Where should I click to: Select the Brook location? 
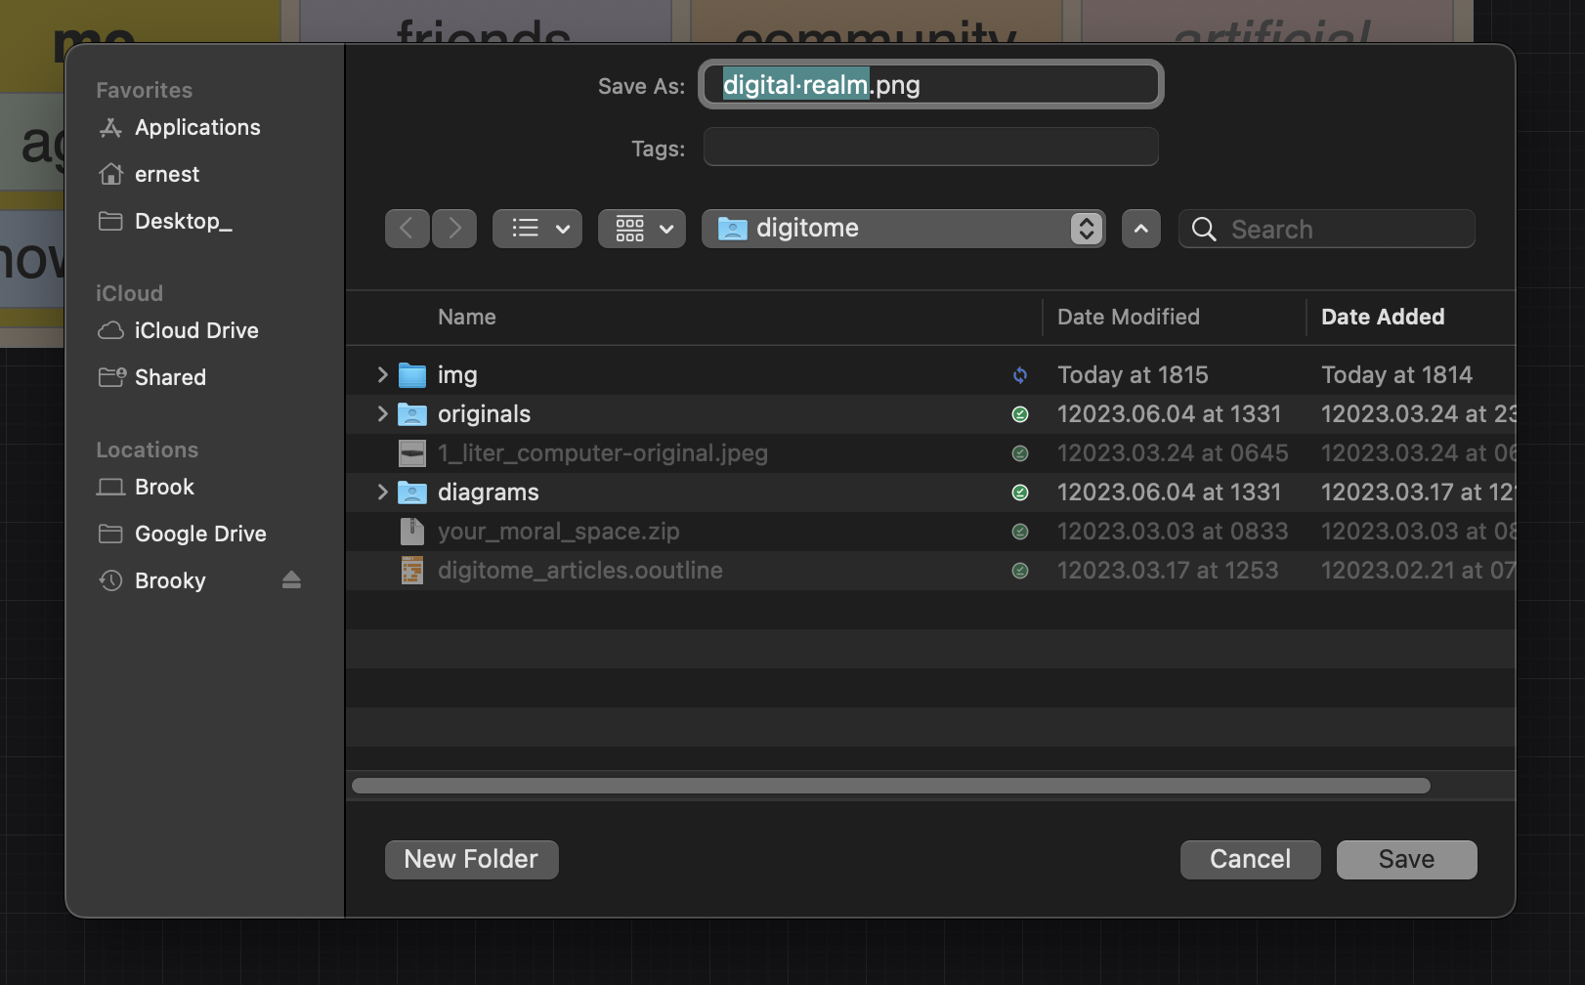(164, 487)
